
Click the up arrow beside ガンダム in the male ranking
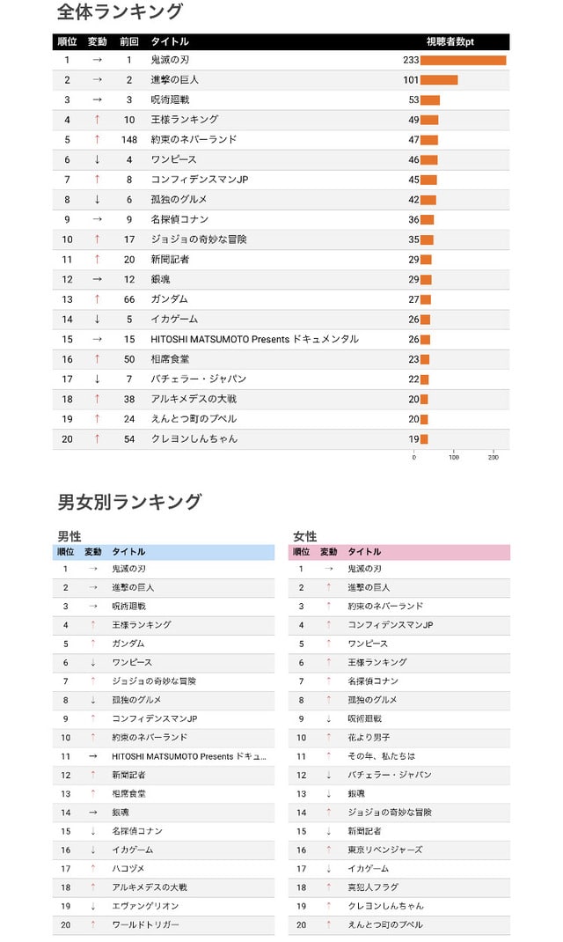point(93,644)
